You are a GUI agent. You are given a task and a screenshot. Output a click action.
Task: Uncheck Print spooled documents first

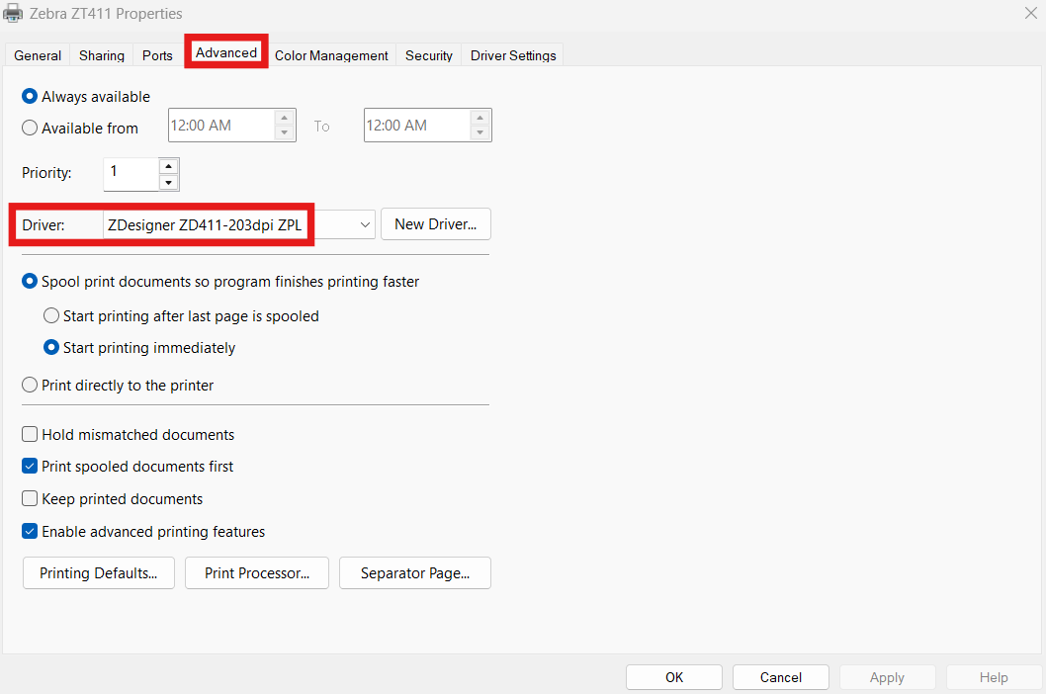click(x=30, y=467)
